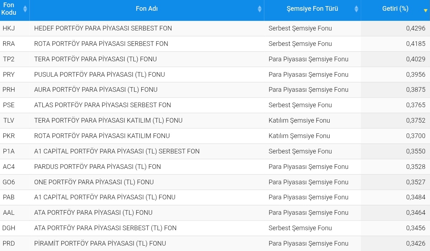Screen dimensions: 430x251
Task: Open HEDEF PORTFÖY PARA PİYASASI SERBEST FON
Action: click(103, 28)
